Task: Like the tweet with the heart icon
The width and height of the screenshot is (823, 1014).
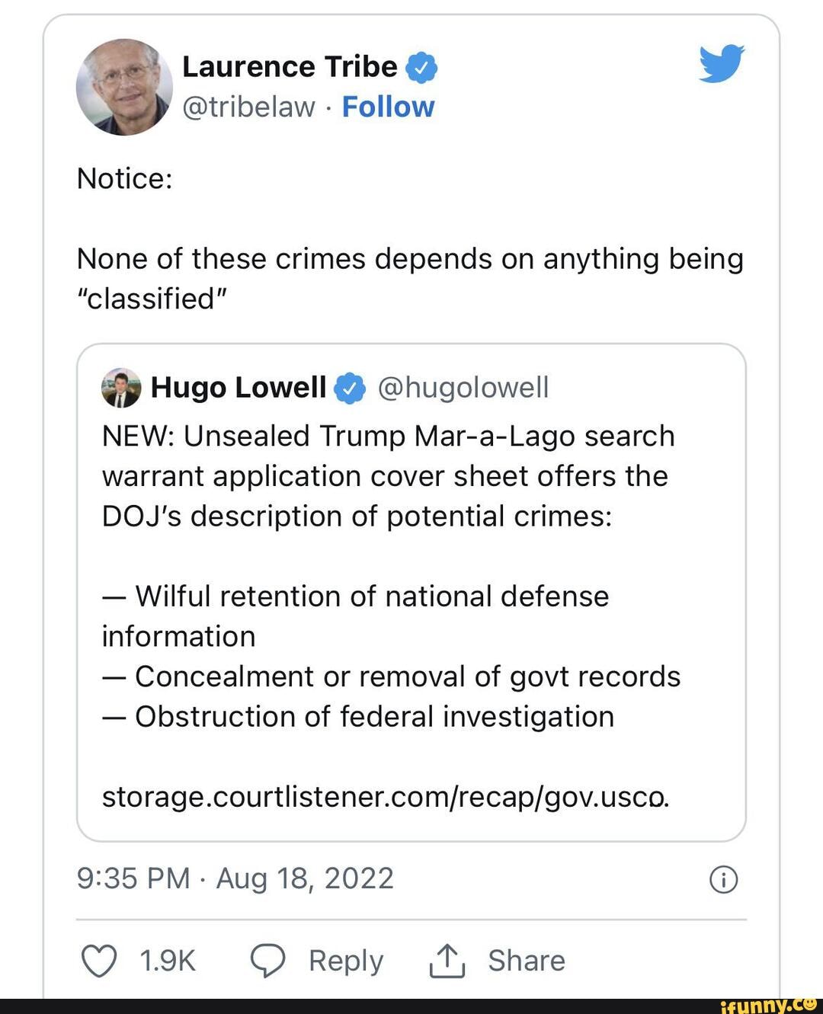Action: pyautogui.click(x=100, y=961)
